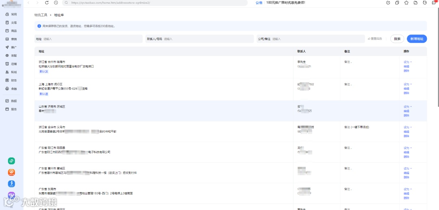Image resolution: width=439 pixels, height=210 pixels.
Task: Open the 客服 sidebar section
Action: [x=11, y=56]
